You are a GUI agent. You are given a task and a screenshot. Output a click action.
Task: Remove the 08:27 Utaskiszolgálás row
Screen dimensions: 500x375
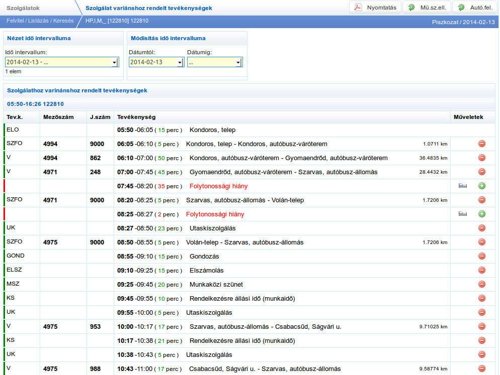[482, 228]
